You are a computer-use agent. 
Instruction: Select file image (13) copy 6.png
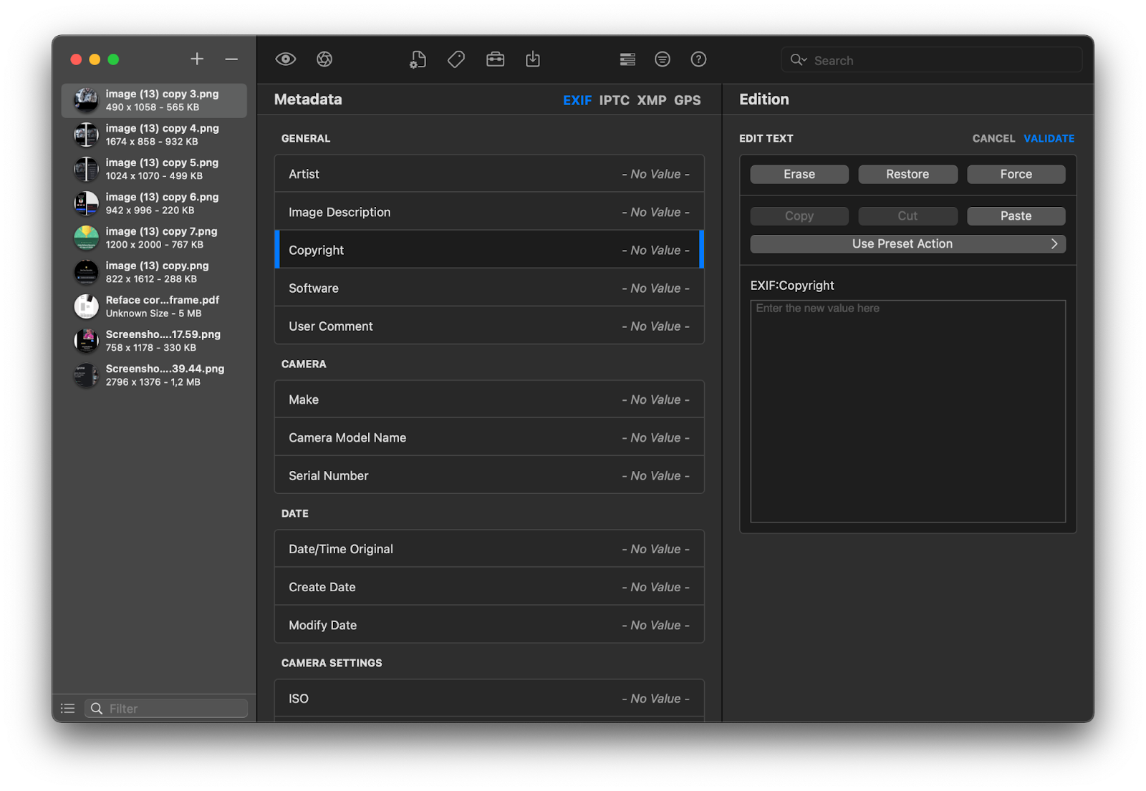click(154, 203)
